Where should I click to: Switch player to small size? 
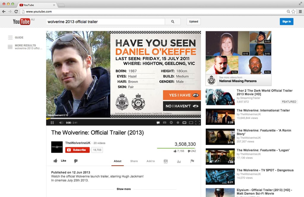coord(184,123)
